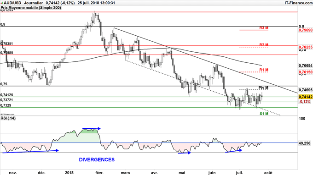Click the 'Journalier' timeframe label
This screenshot has height=175, width=313.
[33, 3]
